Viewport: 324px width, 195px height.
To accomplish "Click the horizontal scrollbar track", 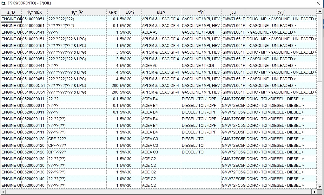I will pyautogui.click(x=159, y=192).
